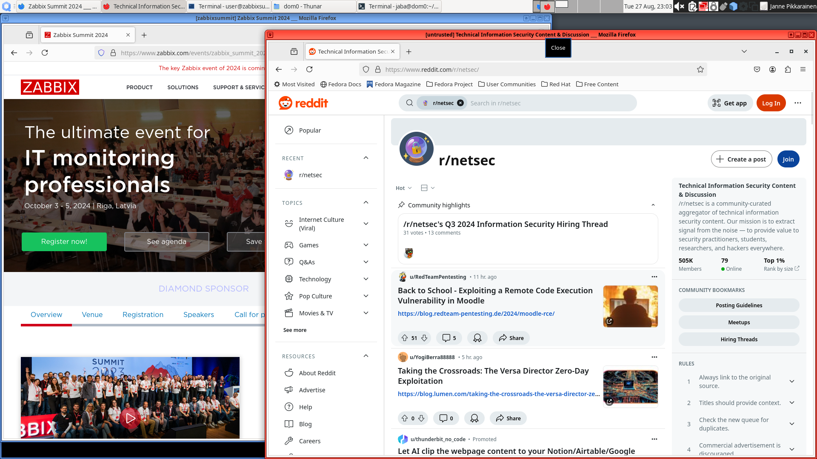The width and height of the screenshot is (817, 459).
Task: Expand rule 1 'Always link to the original source'
Action: pyautogui.click(x=791, y=381)
